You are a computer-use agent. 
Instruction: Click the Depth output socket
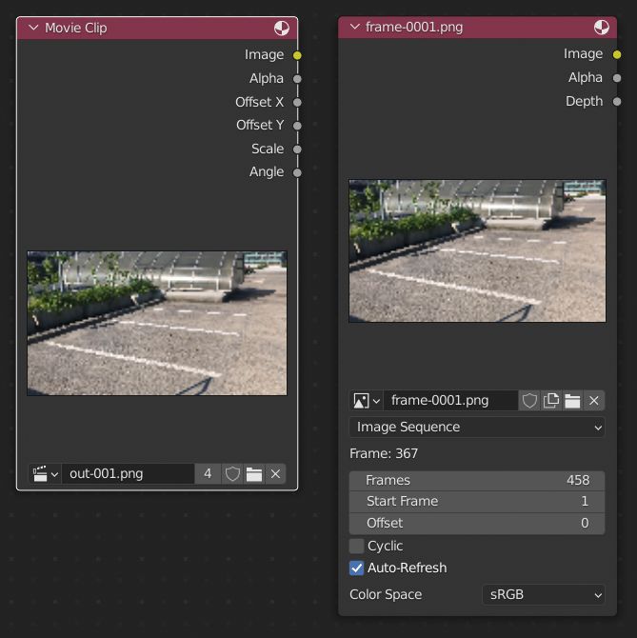tap(617, 101)
